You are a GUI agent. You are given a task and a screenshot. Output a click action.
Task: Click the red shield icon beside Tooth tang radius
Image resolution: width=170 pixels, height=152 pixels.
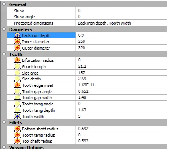[x=17, y=135]
